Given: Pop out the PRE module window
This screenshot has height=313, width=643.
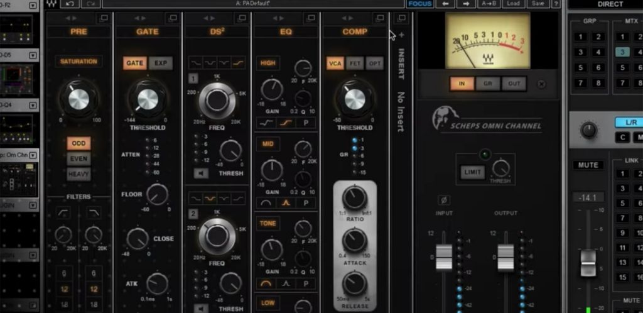Looking at the screenshot, I should 104,18.
